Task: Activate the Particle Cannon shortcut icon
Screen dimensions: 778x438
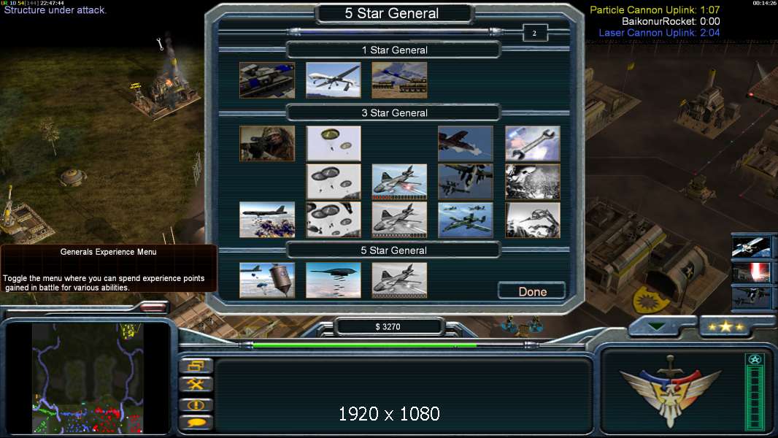Action: (x=752, y=273)
